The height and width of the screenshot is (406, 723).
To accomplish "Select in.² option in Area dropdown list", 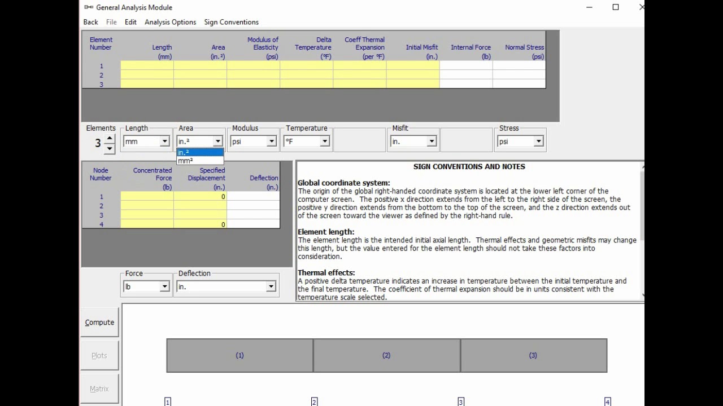I will (x=200, y=152).
